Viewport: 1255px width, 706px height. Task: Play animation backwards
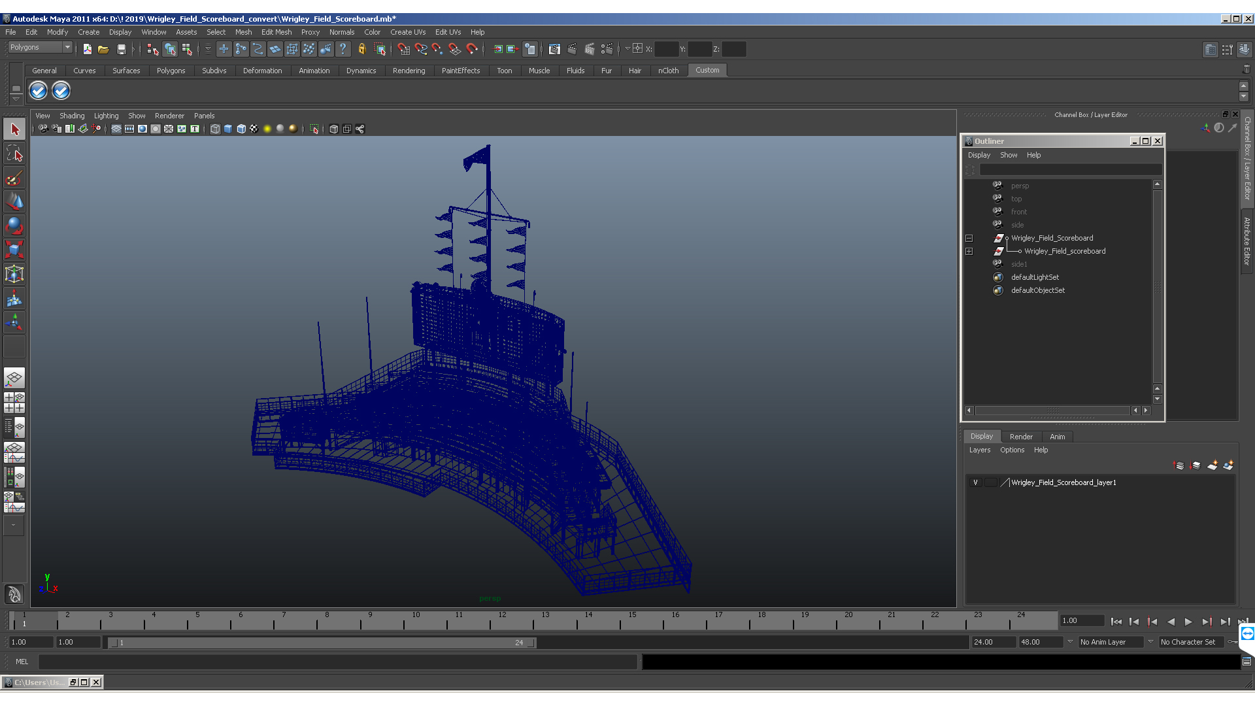1171,622
